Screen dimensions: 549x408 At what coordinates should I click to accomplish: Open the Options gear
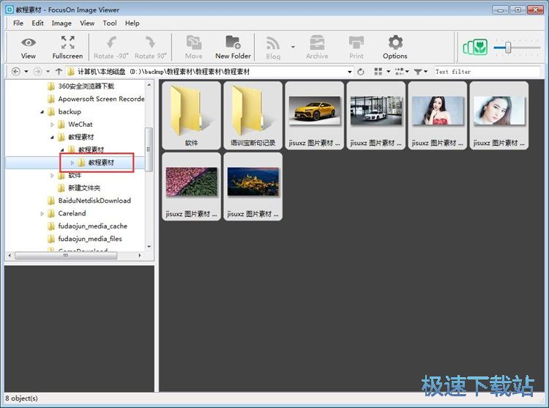(x=395, y=47)
